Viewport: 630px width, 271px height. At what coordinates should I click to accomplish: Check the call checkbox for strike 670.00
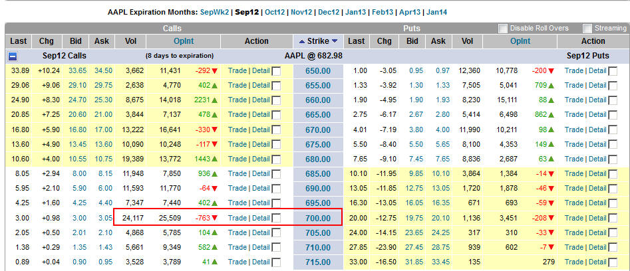(277, 130)
